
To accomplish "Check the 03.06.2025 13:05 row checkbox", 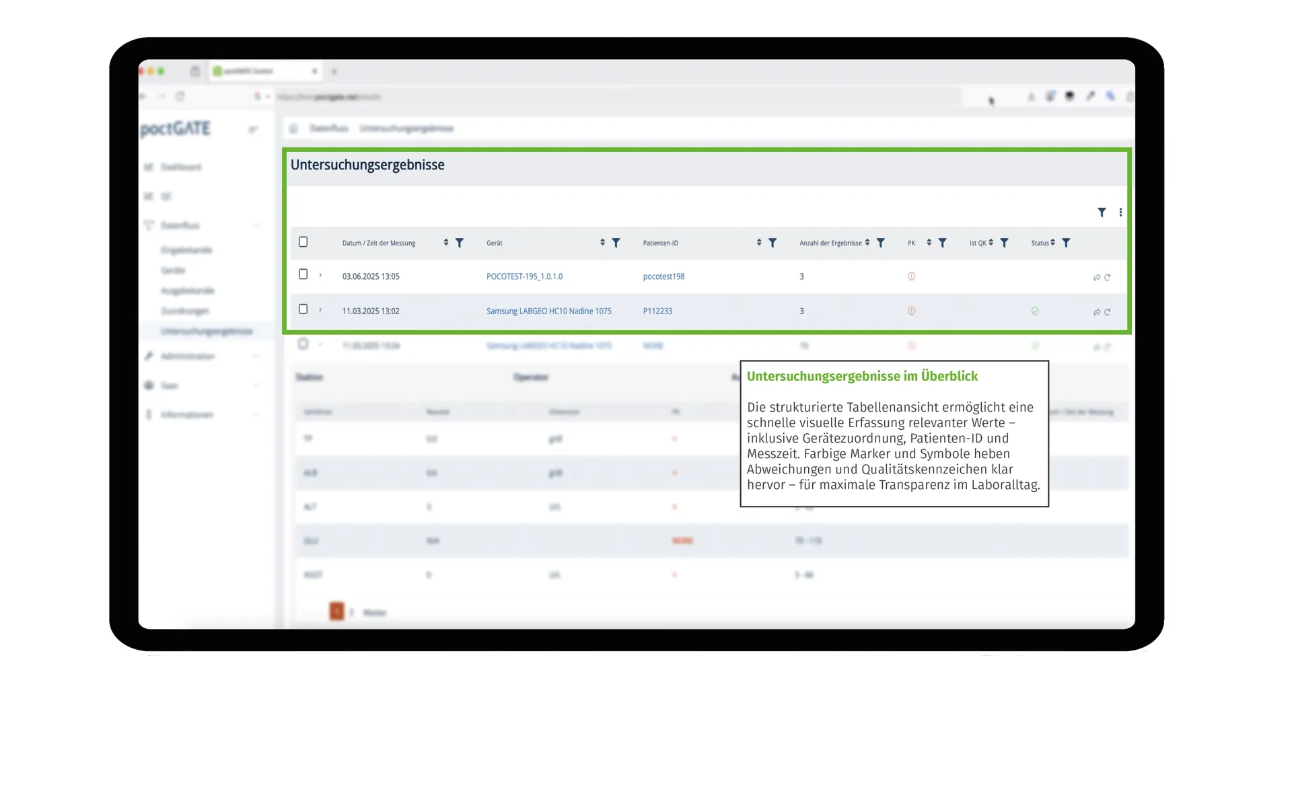I will [x=303, y=274].
